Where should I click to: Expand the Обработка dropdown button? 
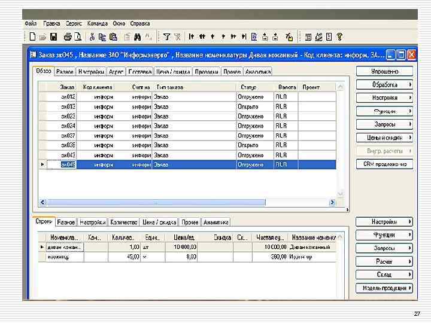[x=385, y=84]
